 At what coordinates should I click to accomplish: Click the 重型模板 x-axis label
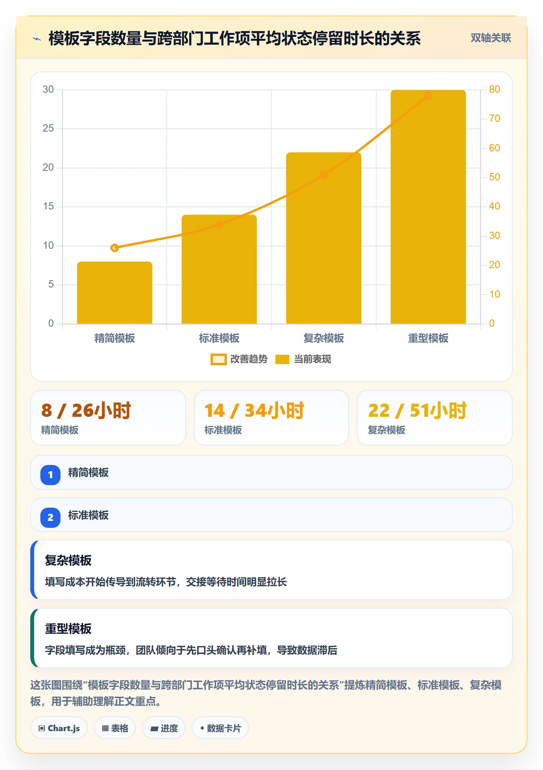(x=428, y=338)
